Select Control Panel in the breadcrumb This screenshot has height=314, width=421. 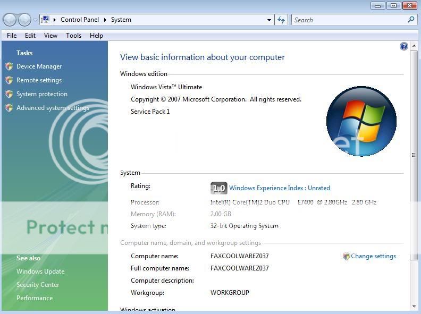[x=80, y=20]
